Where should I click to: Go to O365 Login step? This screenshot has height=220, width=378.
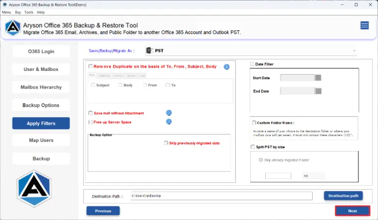[x=41, y=51]
